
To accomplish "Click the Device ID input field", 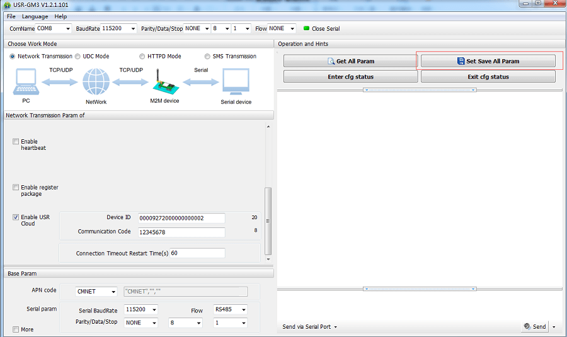I will [x=181, y=218].
